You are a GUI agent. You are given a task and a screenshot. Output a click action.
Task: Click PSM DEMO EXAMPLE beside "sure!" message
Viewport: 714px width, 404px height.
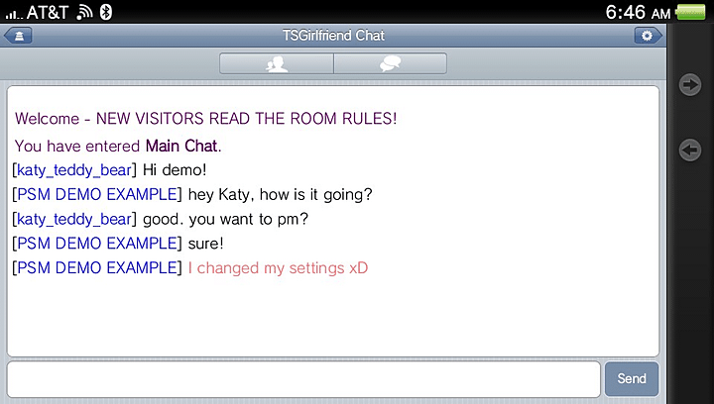pos(97,244)
